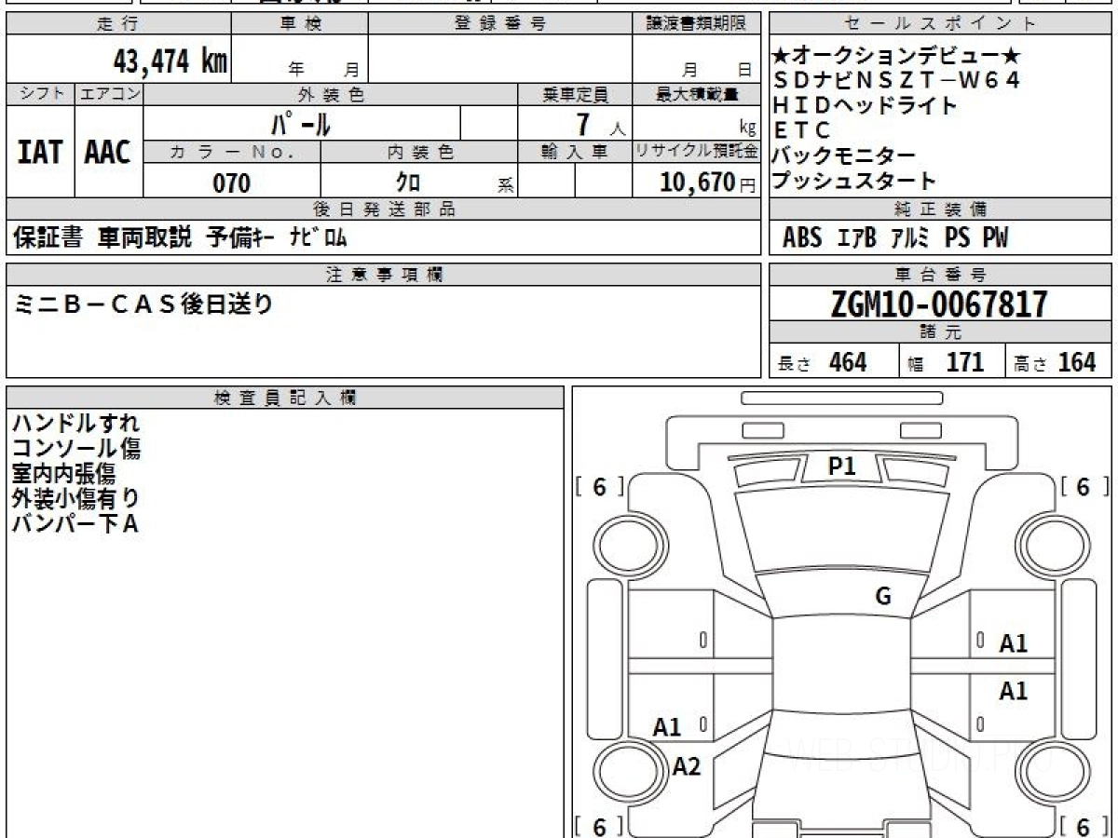Click the 注意事項欄 heading
Viewport: 1118px width, 838px height.
384,275
